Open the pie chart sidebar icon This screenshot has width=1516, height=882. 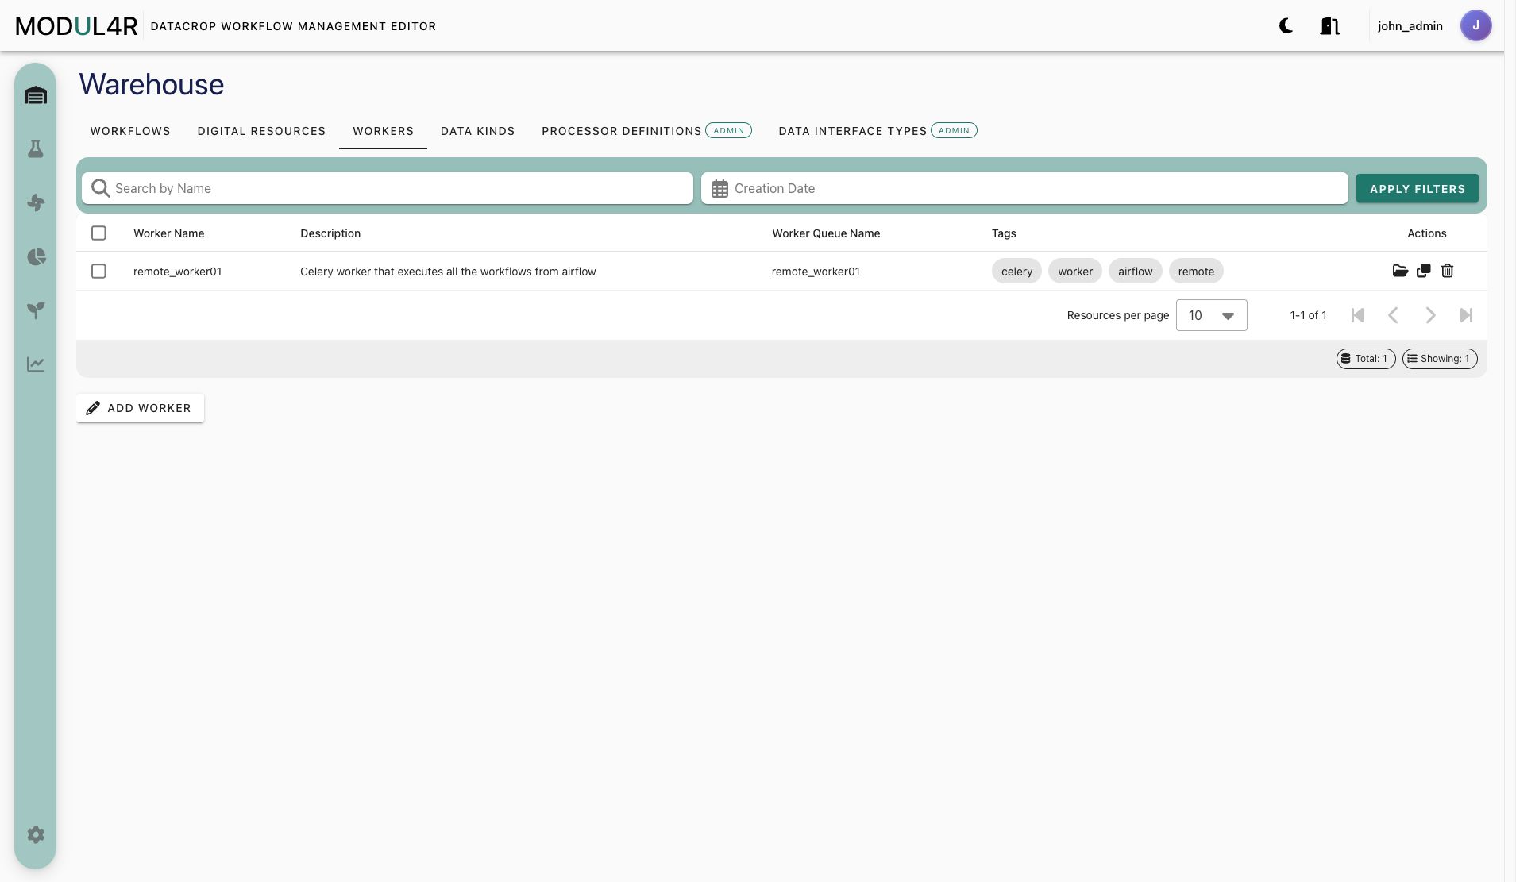pyautogui.click(x=36, y=256)
